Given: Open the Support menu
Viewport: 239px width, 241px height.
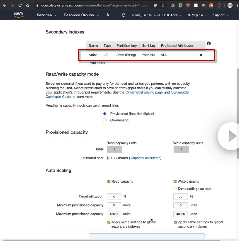Looking at the screenshot, I should pos(221,15).
